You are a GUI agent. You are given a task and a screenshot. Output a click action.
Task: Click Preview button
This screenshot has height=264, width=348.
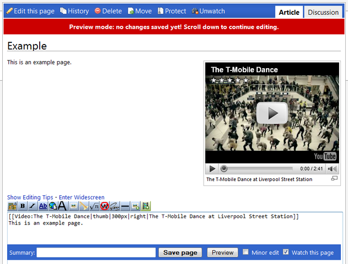click(x=222, y=252)
